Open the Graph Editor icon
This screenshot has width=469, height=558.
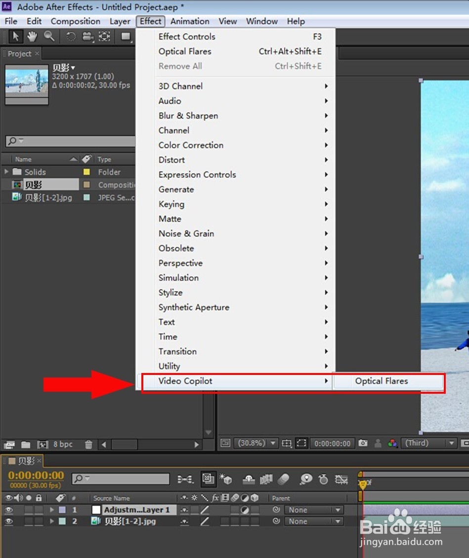(x=341, y=480)
